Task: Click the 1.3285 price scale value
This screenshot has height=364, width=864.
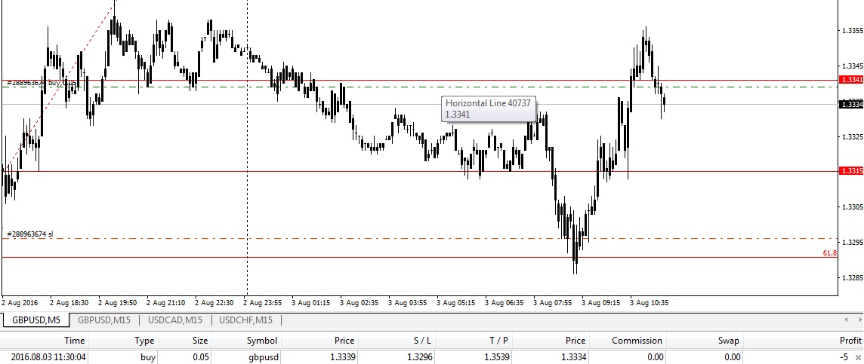Action: (852, 277)
